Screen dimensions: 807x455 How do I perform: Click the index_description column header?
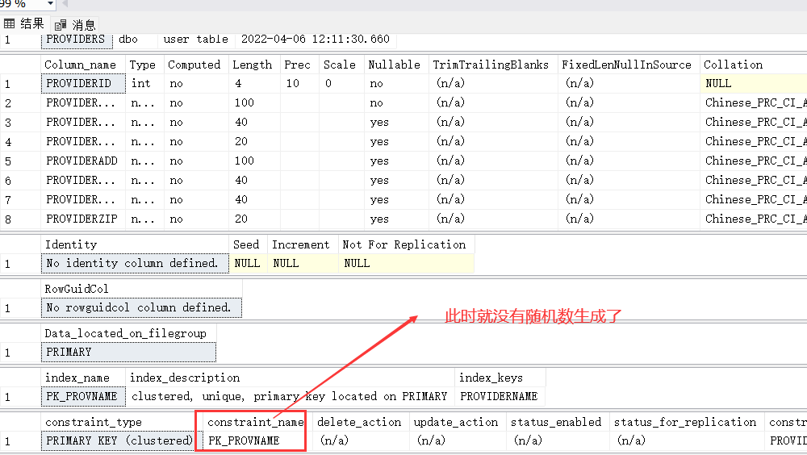click(x=185, y=378)
